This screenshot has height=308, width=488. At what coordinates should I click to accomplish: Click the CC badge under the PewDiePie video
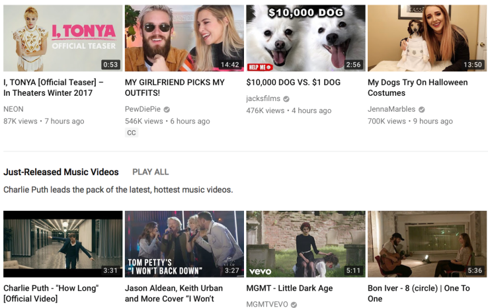coord(132,133)
